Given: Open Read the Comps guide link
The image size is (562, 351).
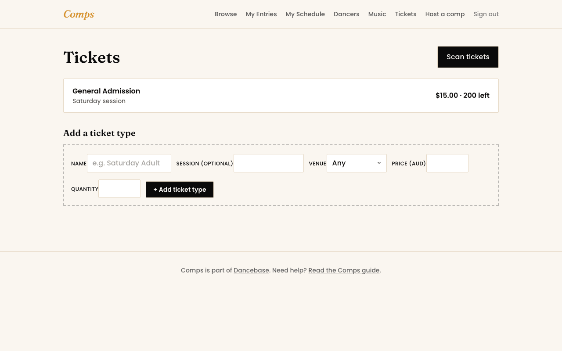Looking at the screenshot, I should [344, 270].
